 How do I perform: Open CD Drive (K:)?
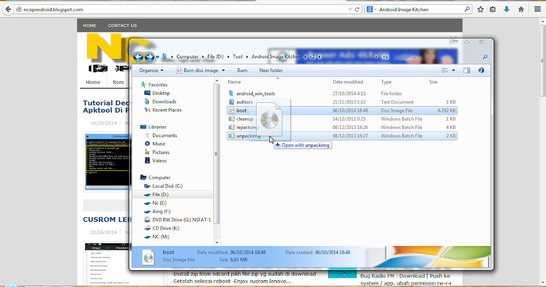click(166, 228)
